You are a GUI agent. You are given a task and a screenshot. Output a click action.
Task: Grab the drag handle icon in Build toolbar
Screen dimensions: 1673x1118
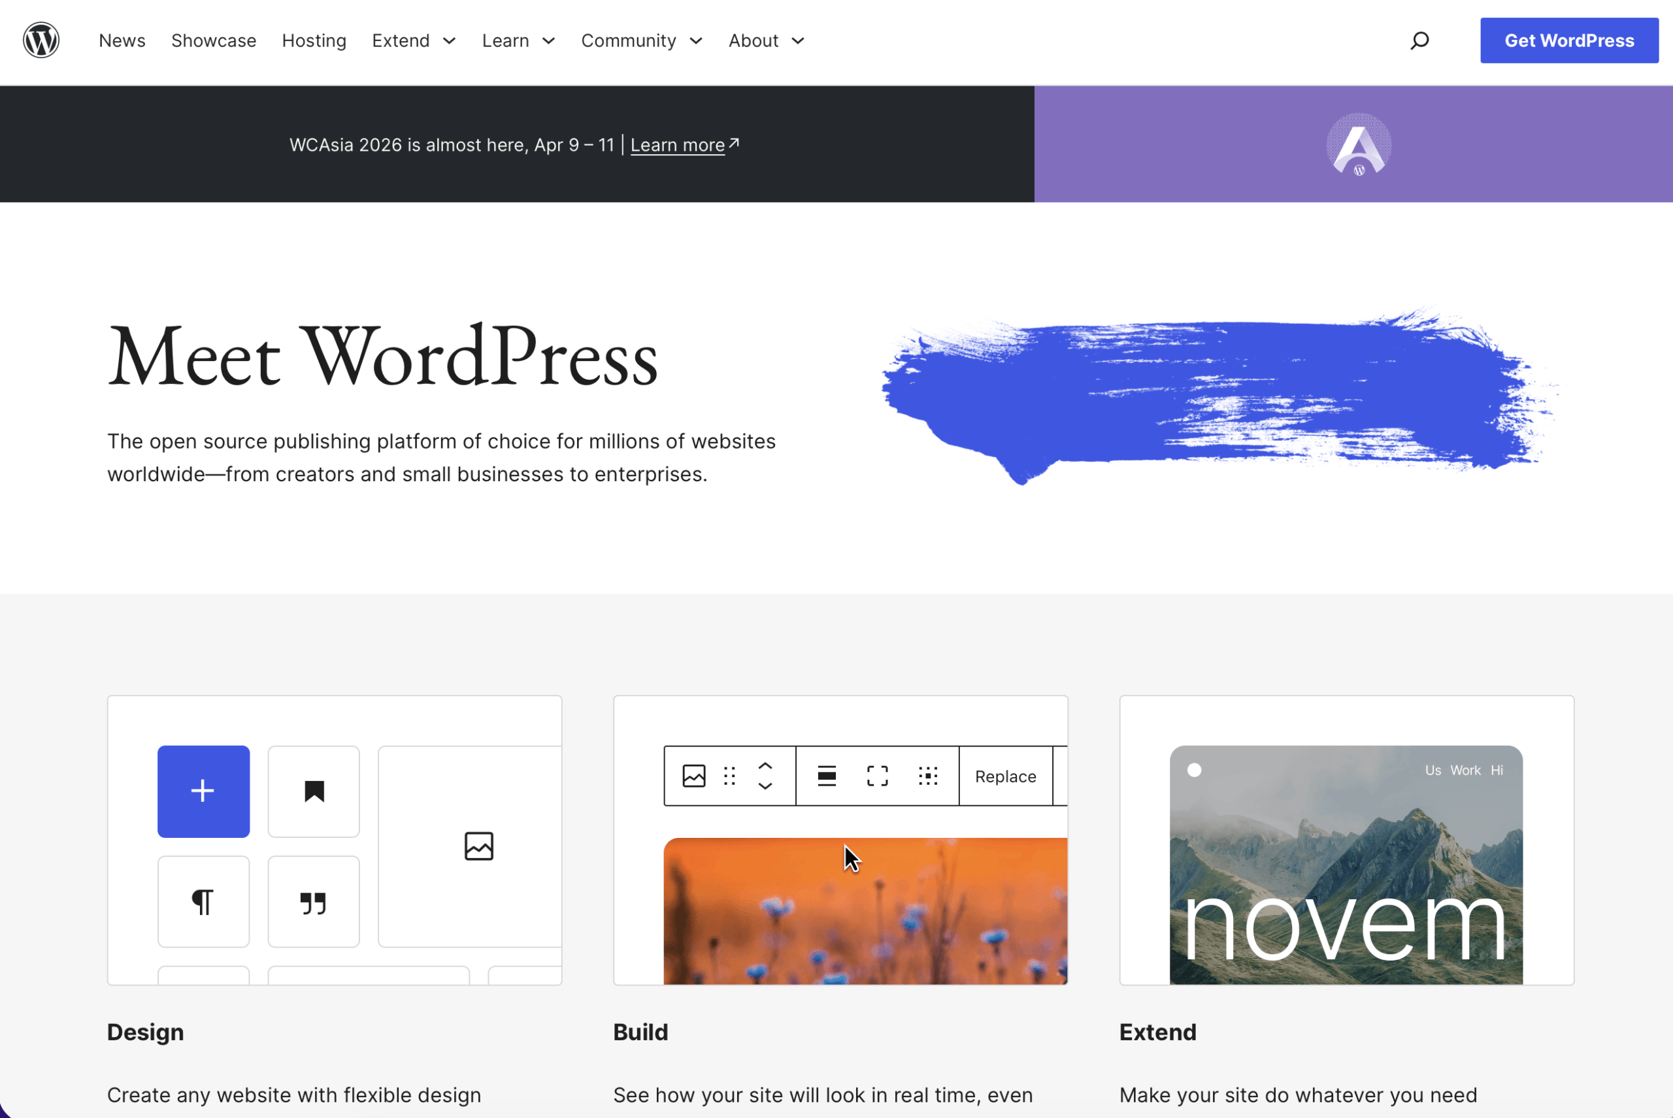[x=729, y=776]
